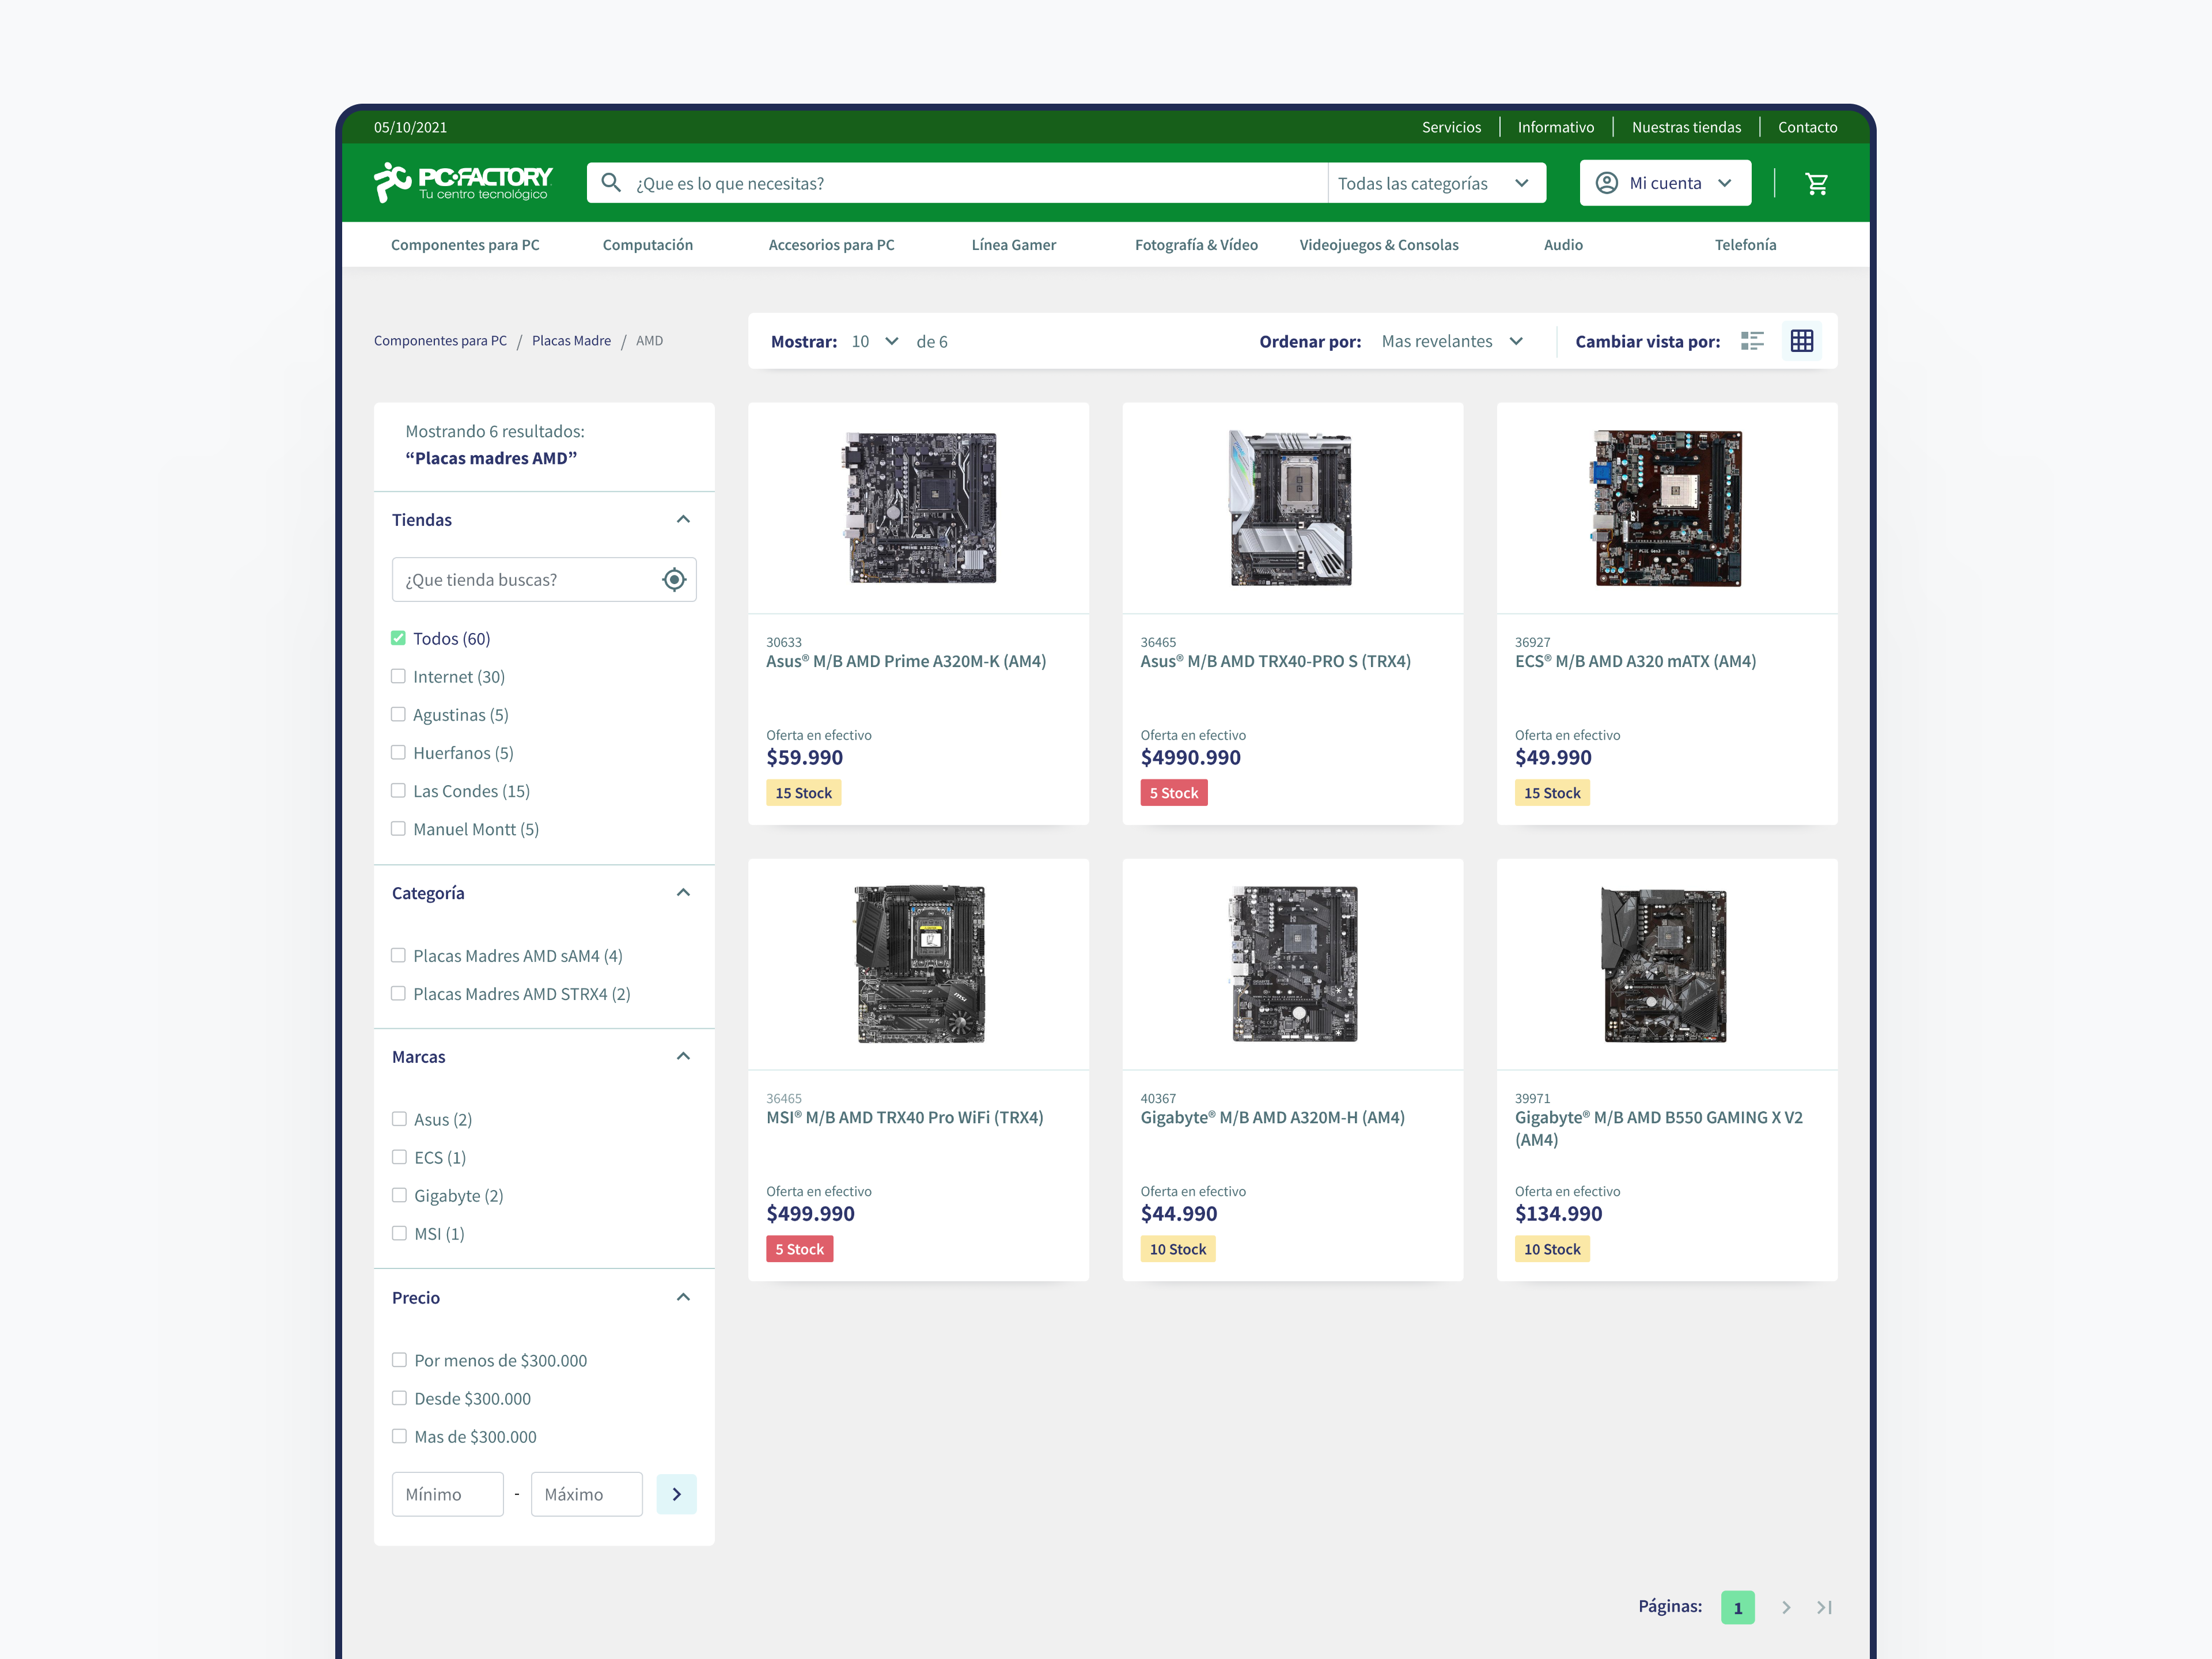The height and width of the screenshot is (1659, 2212).
Task: Open Gigabyte B550 GAMING X V2 title
Action: tap(1659, 1128)
